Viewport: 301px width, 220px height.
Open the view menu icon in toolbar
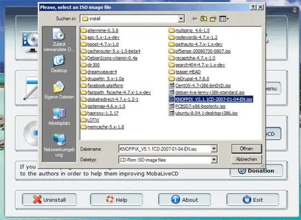(x=224, y=19)
